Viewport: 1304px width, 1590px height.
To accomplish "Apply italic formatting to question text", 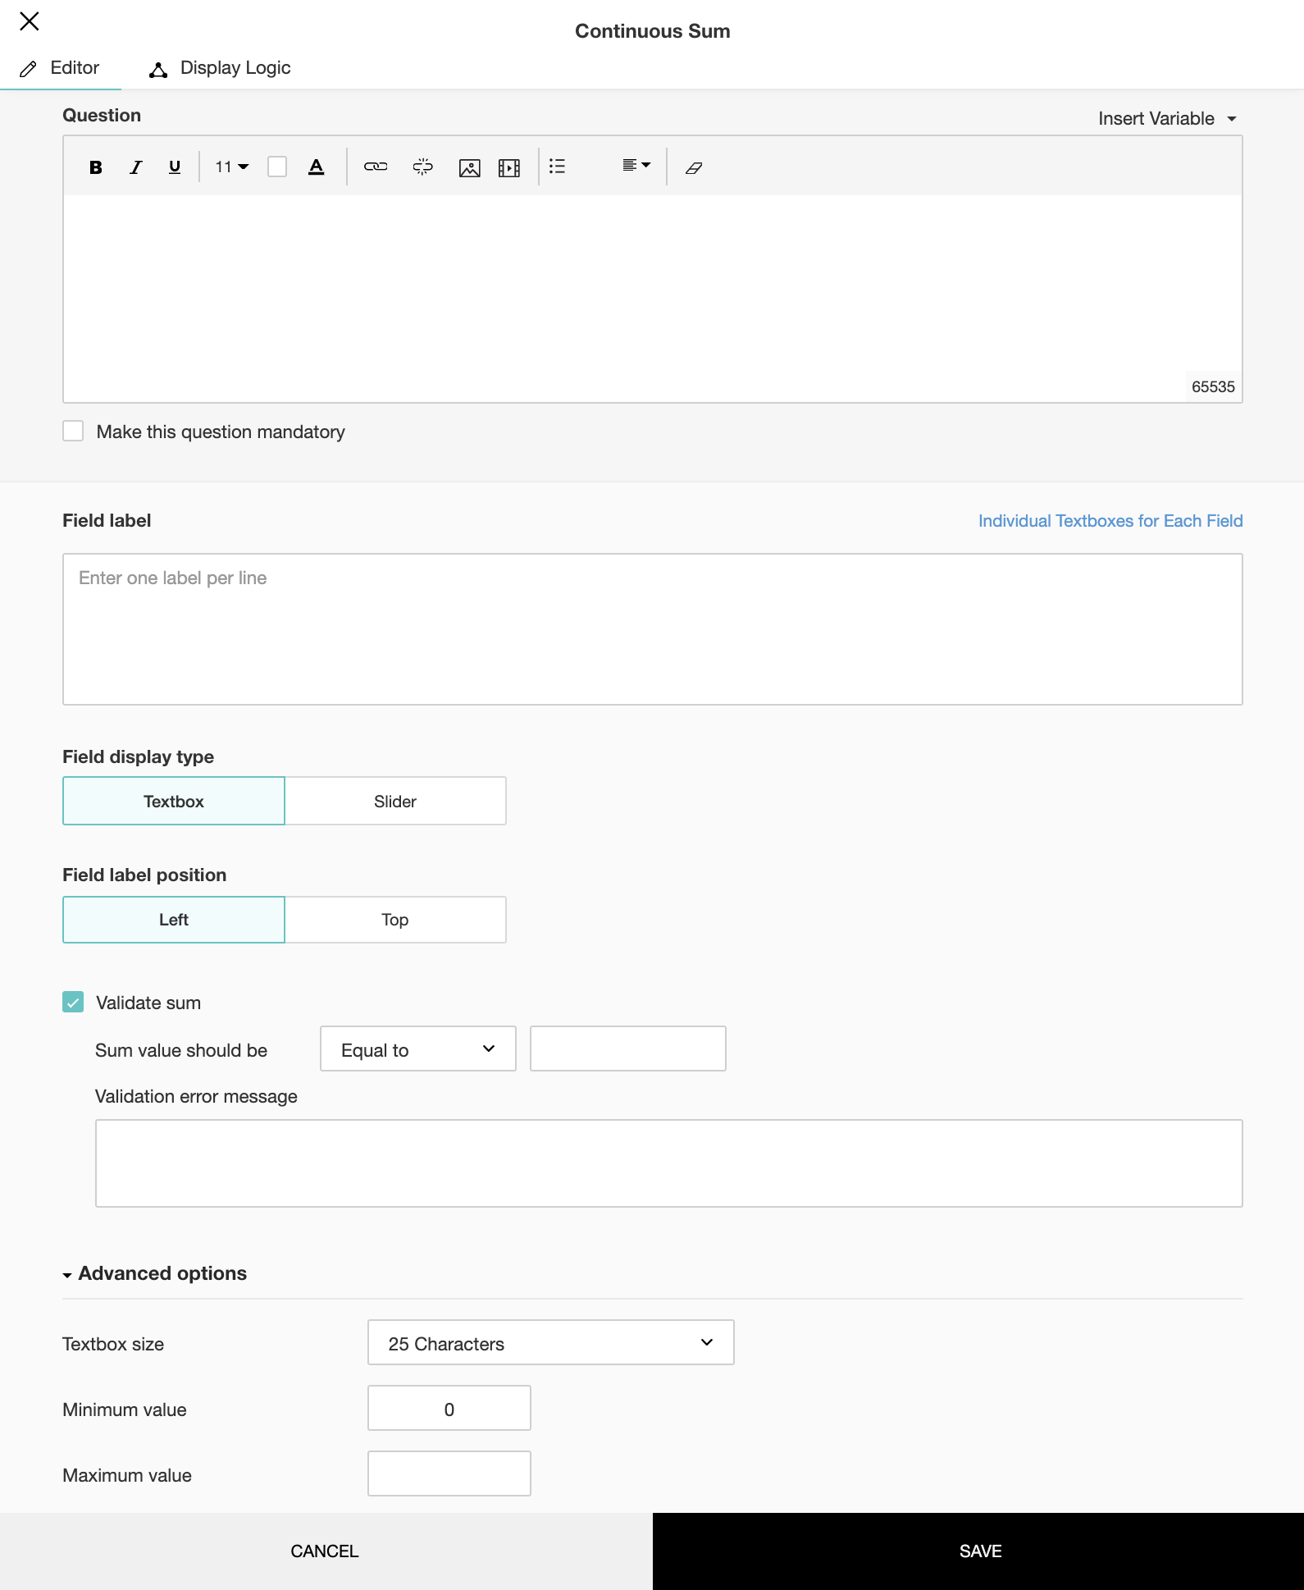I will click(136, 167).
